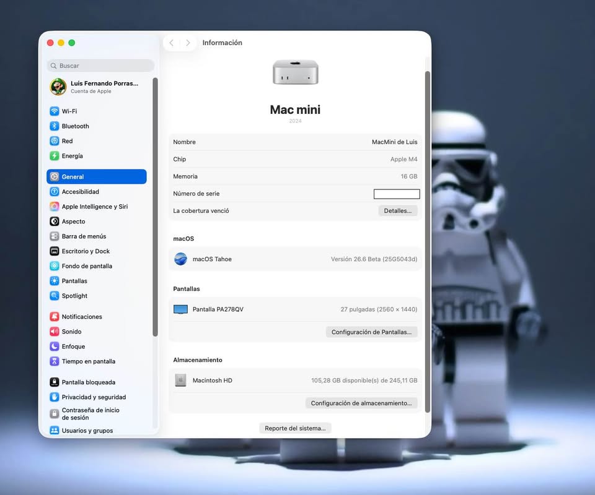
Task: Click the Información window title
Action: pyautogui.click(x=223, y=43)
